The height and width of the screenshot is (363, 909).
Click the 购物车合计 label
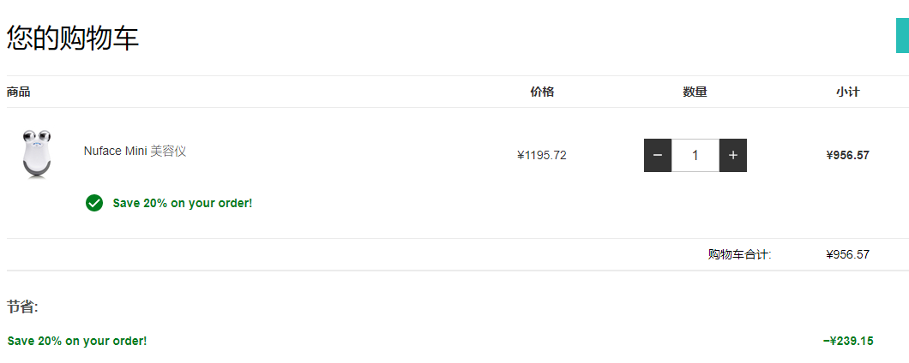(x=740, y=254)
